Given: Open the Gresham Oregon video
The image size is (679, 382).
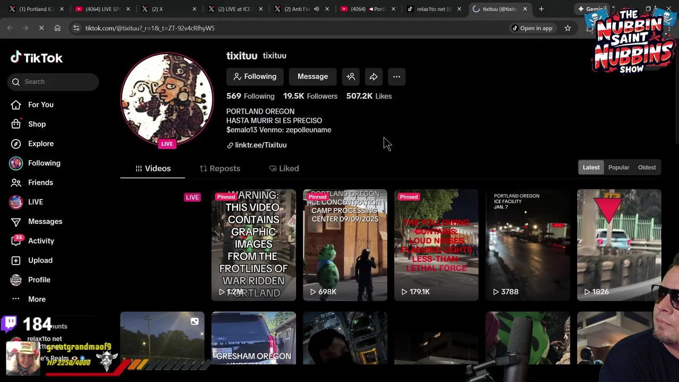Looking at the screenshot, I should pyautogui.click(x=254, y=338).
